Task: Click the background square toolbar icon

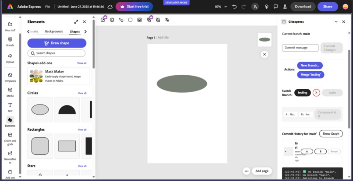Action: pyautogui.click(x=131, y=20)
